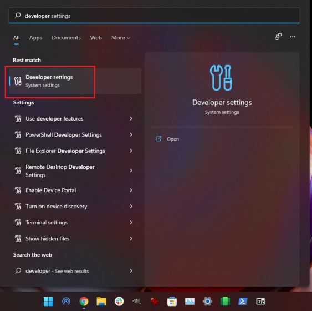Open the More filter dropdown

(121, 38)
